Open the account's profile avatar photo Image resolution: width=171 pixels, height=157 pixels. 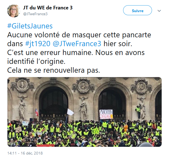click(14, 11)
